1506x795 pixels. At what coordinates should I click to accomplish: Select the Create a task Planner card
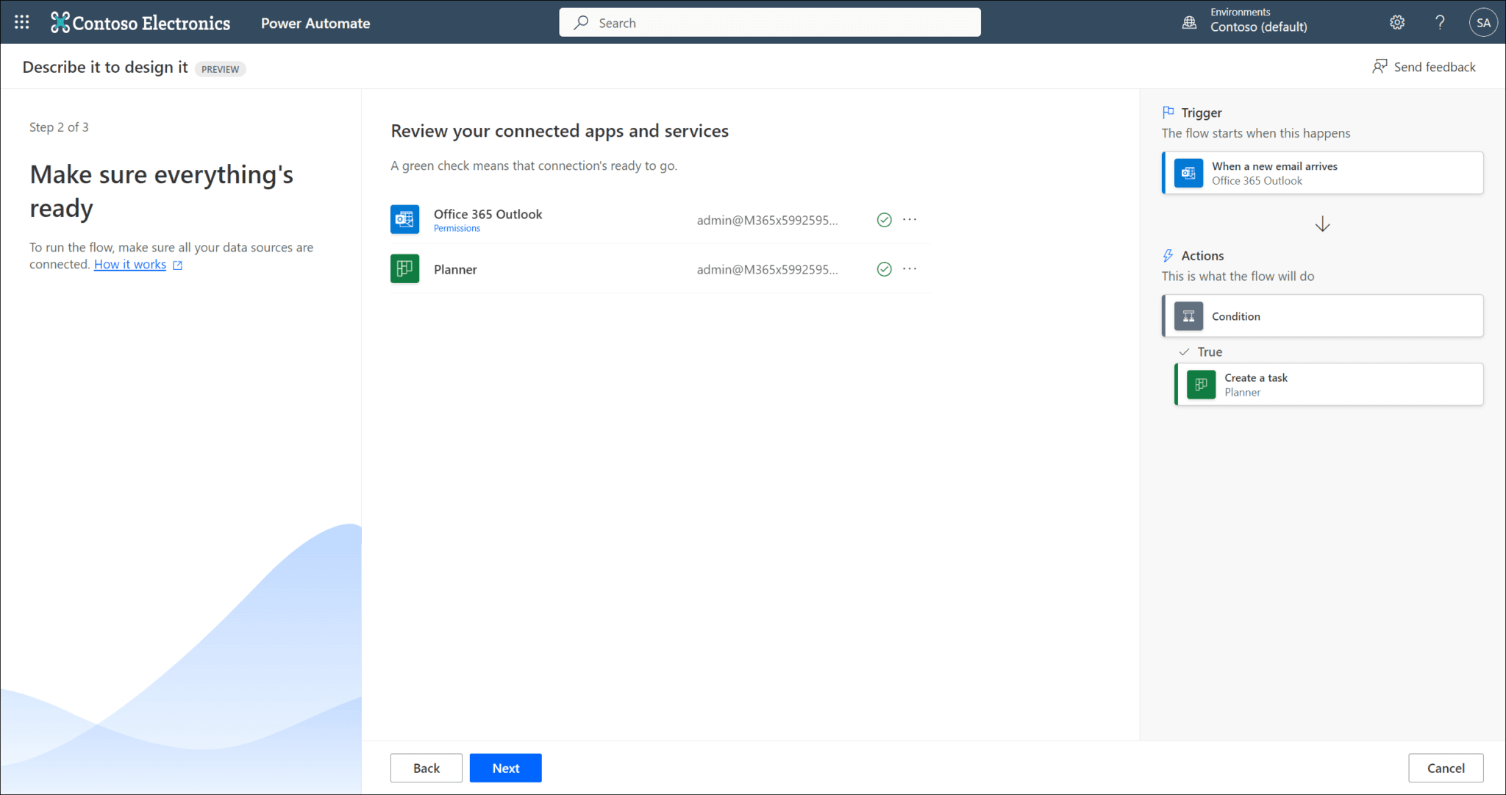coord(1329,385)
